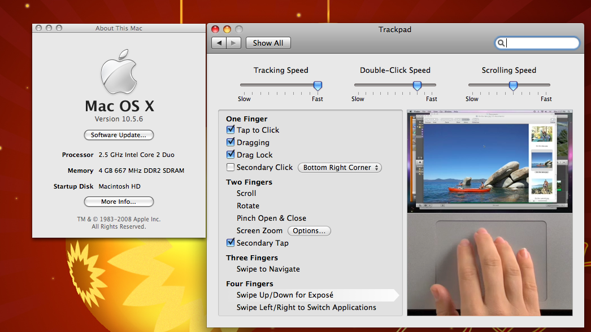The image size is (591, 332).
Task: Click the Four Fingers section heading
Action: pos(250,284)
